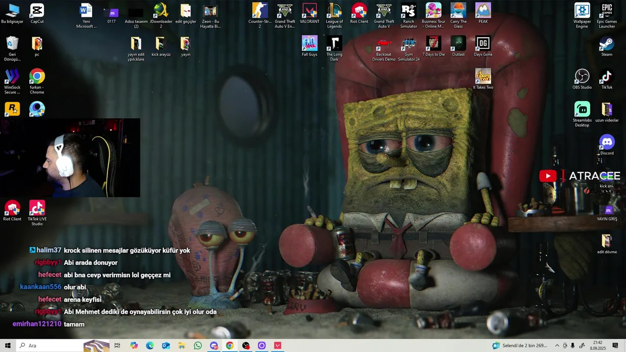
Task: Open the taskbar clock and date
Action: click(598, 346)
